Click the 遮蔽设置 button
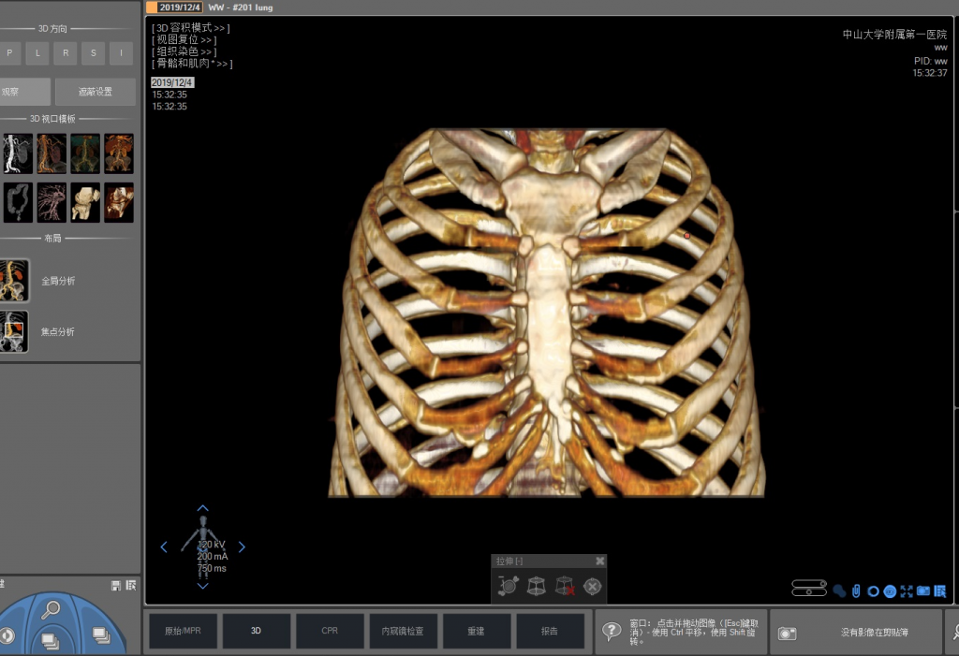This screenshot has width=959, height=656. 95,92
